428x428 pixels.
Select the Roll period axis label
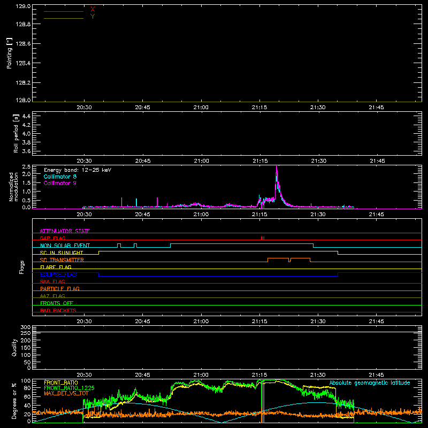pyautogui.click(x=16, y=133)
